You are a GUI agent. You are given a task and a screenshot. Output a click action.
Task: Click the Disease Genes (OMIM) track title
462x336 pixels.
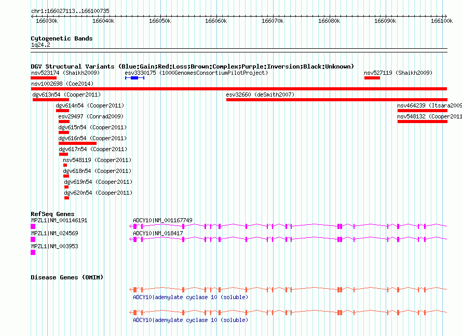[67, 277]
